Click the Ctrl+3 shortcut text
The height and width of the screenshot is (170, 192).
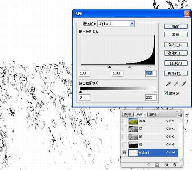pos(171,144)
